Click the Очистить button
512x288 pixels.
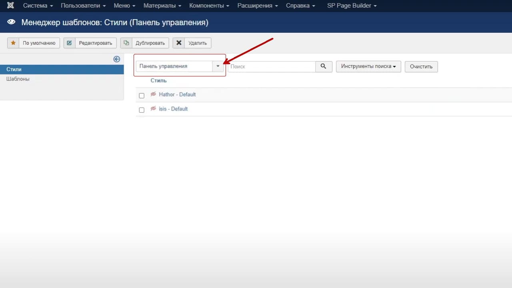tap(421, 66)
